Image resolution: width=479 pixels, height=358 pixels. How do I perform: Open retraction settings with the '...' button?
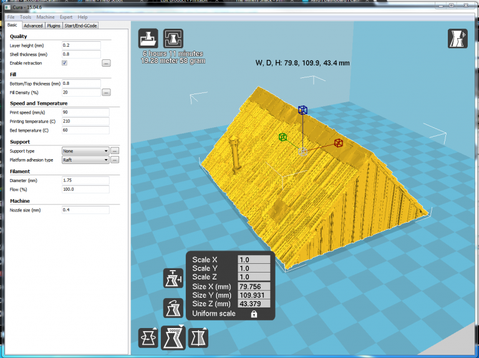[106, 63]
